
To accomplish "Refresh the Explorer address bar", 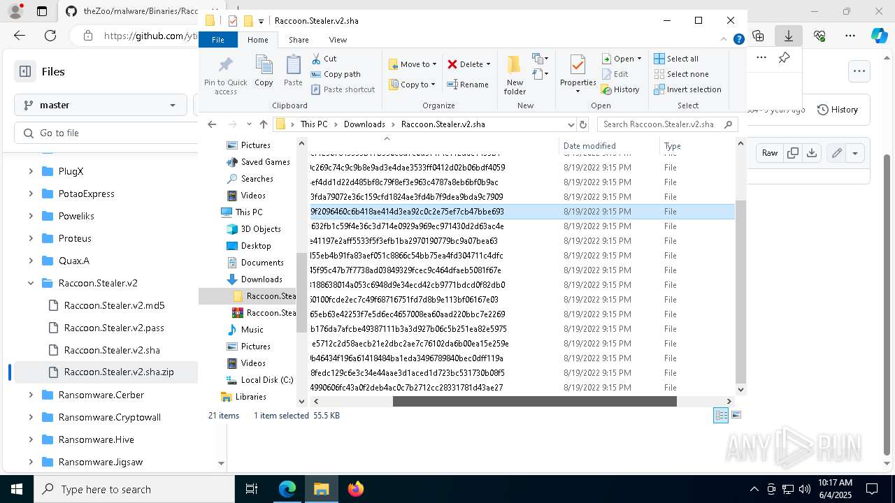I will [x=583, y=124].
